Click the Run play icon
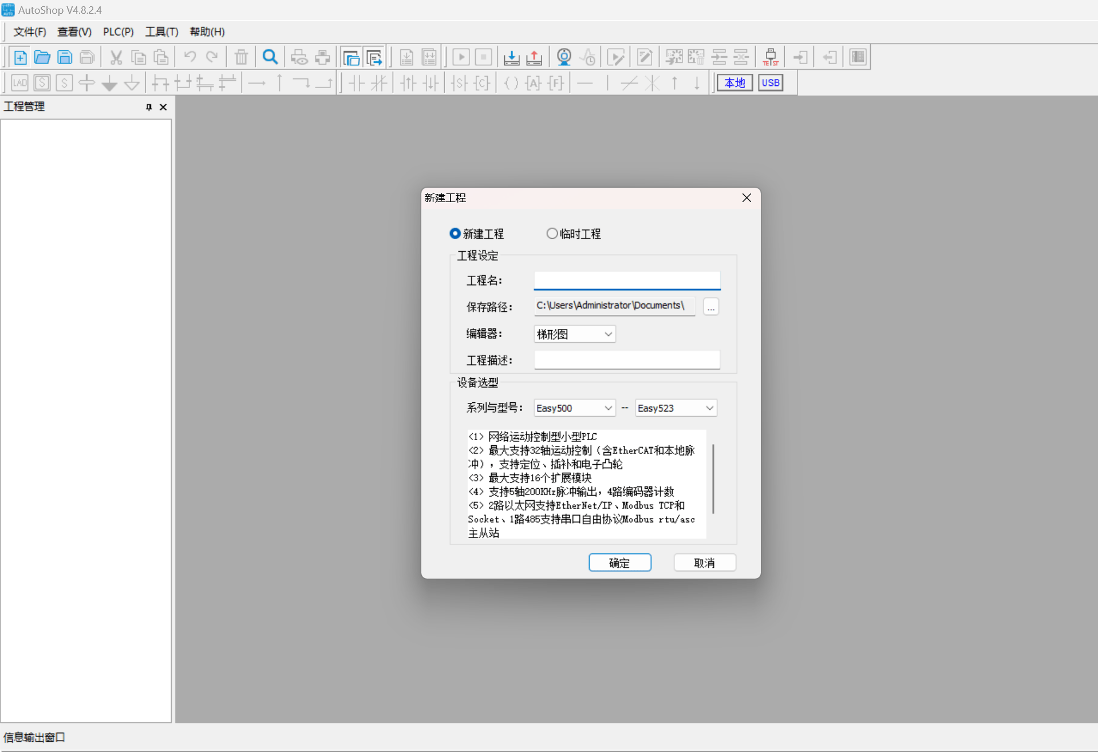This screenshot has height=752, width=1098. [461, 57]
